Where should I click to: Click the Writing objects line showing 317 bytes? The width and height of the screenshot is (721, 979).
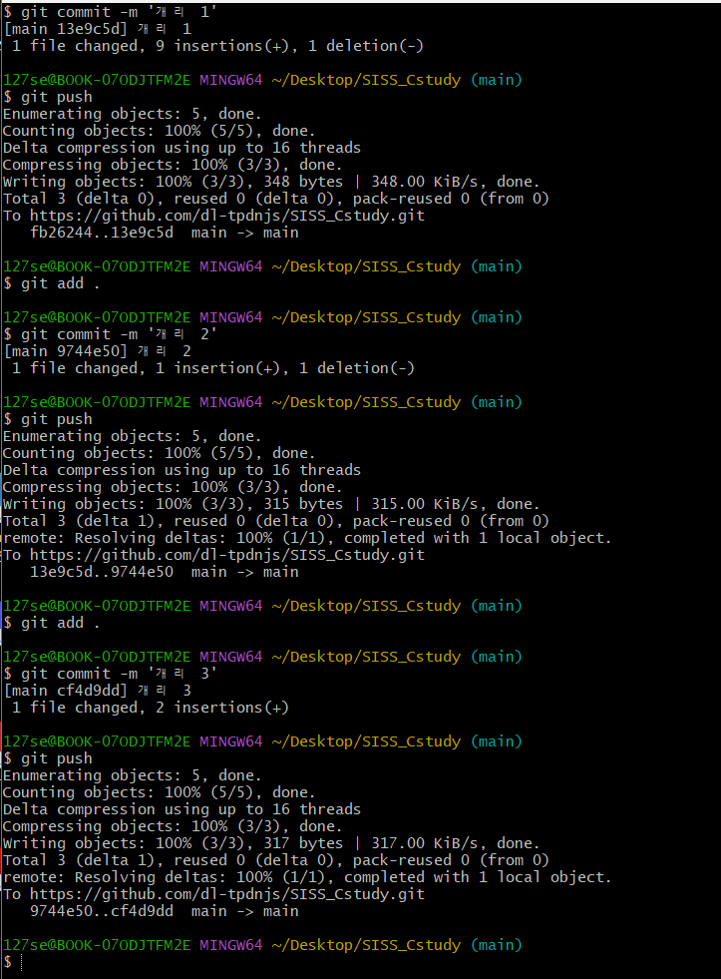click(x=271, y=843)
